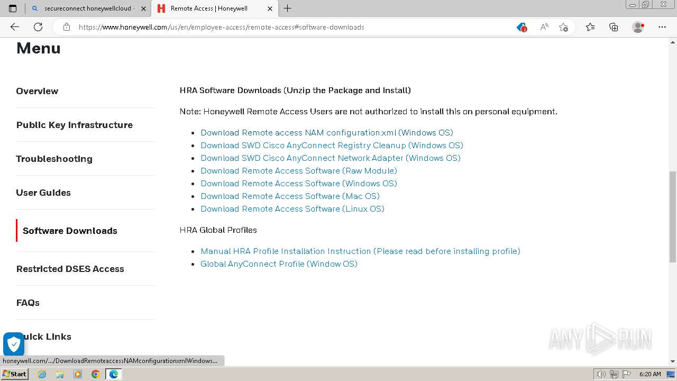Open the Favorites list icon
Image resolution: width=677 pixels, height=381 pixels.
[590, 27]
